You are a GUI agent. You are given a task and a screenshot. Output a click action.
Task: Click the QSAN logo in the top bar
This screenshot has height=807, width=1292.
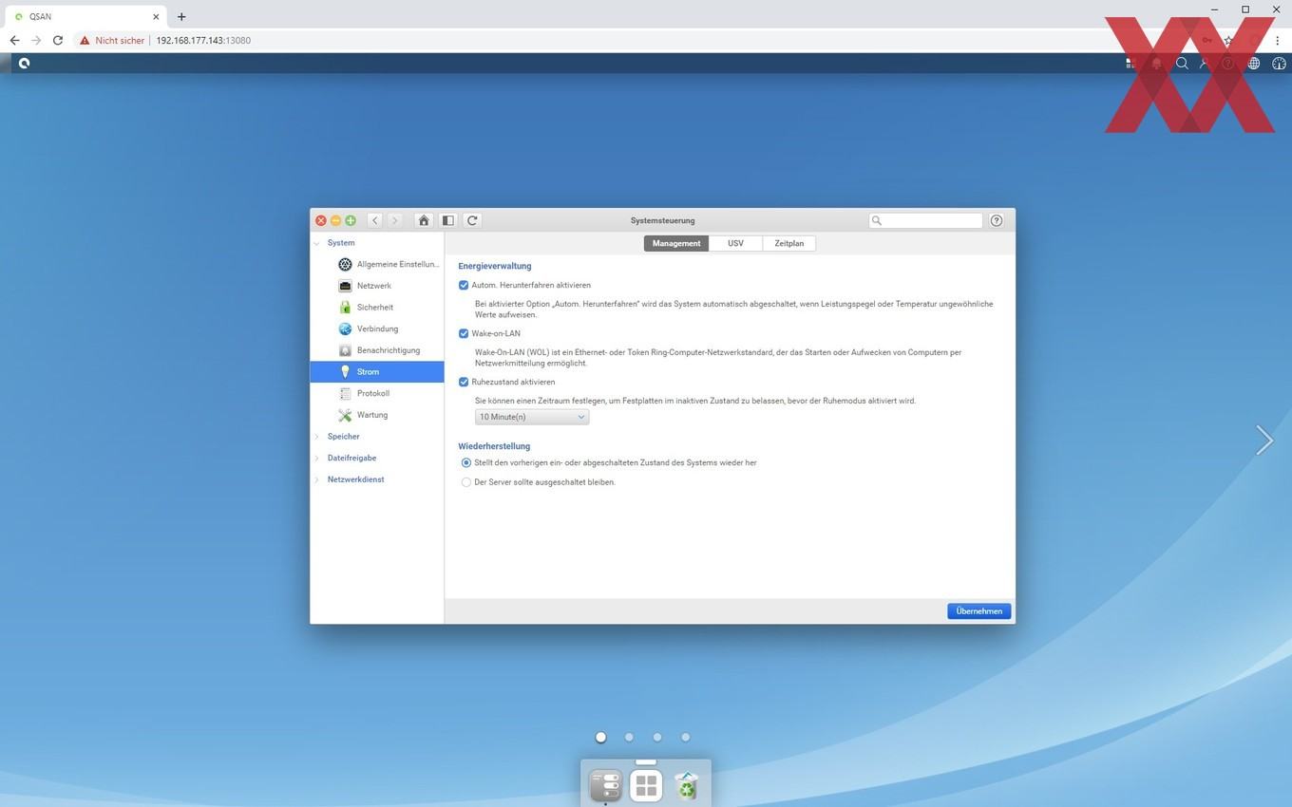click(24, 64)
